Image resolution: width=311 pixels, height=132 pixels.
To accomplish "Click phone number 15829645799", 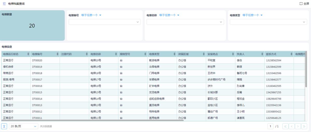I will [x=274, y=99].
